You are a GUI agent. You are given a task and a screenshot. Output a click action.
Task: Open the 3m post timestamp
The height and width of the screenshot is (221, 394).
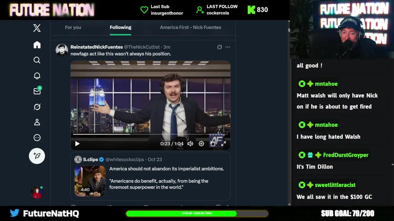pos(167,47)
